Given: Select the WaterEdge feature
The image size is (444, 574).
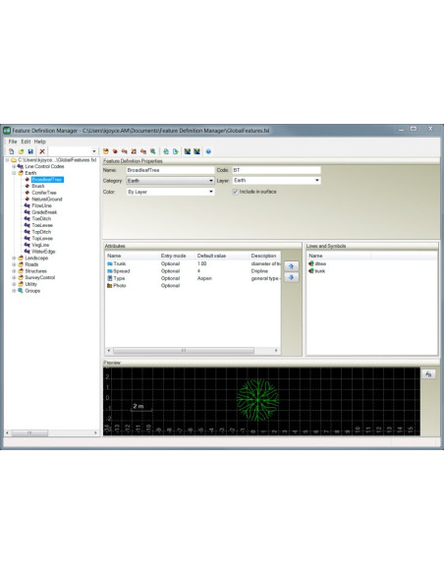Looking at the screenshot, I should (43, 252).
